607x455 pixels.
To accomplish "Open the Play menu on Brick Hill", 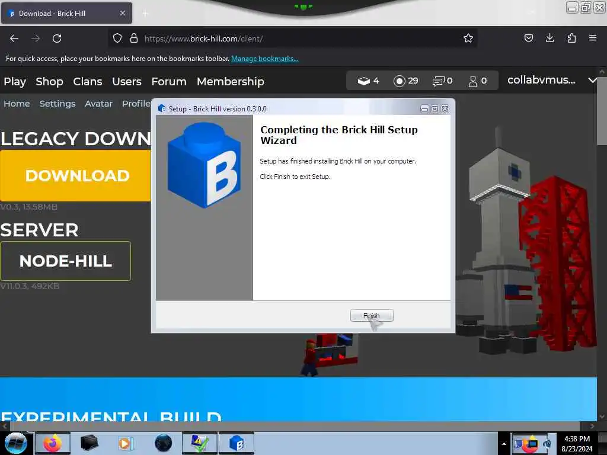I will click(x=15, y=81).
